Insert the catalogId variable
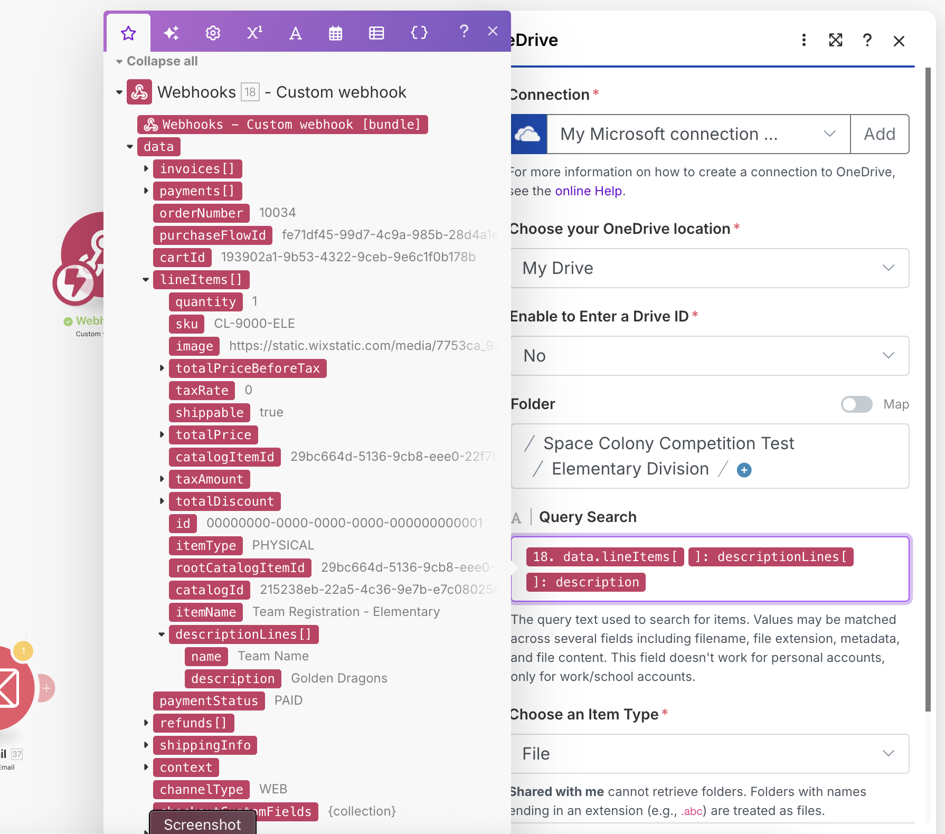Viewport: 945px width, 834px height. tap(210, 590)
